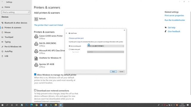The image size is (191, 107).
Task: Open Cortana from the taskbar
Action: [x=12, y=105]
